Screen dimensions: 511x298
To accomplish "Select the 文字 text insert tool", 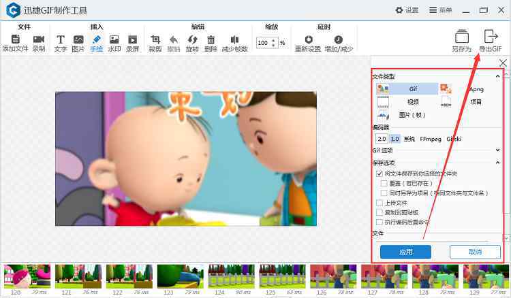I will click(61, 39).
